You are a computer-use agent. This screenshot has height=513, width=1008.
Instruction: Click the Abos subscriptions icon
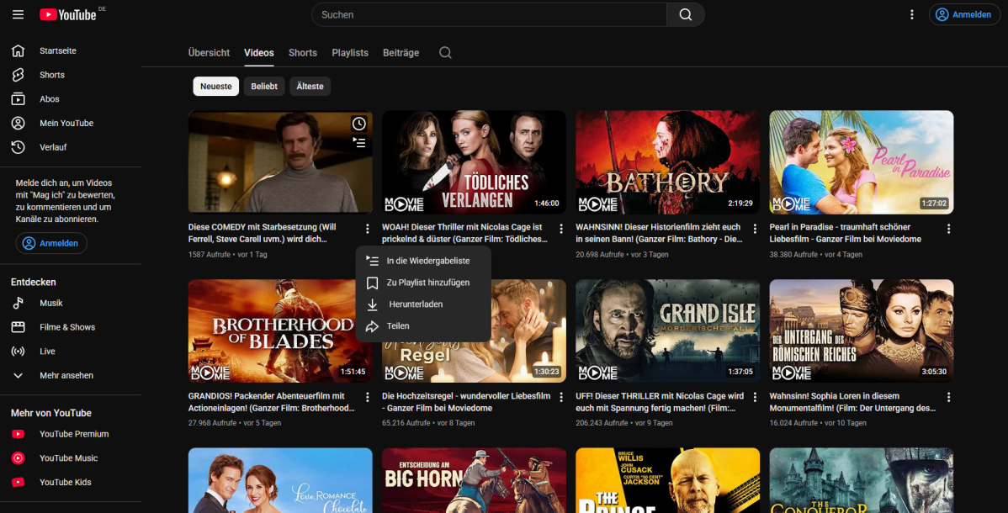(x=18, y=99)
